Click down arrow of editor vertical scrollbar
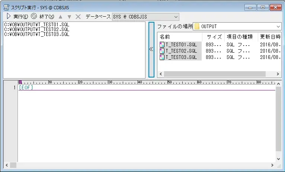Image resolution: width=285 pixels, height=172 pixels. point(278,159)
